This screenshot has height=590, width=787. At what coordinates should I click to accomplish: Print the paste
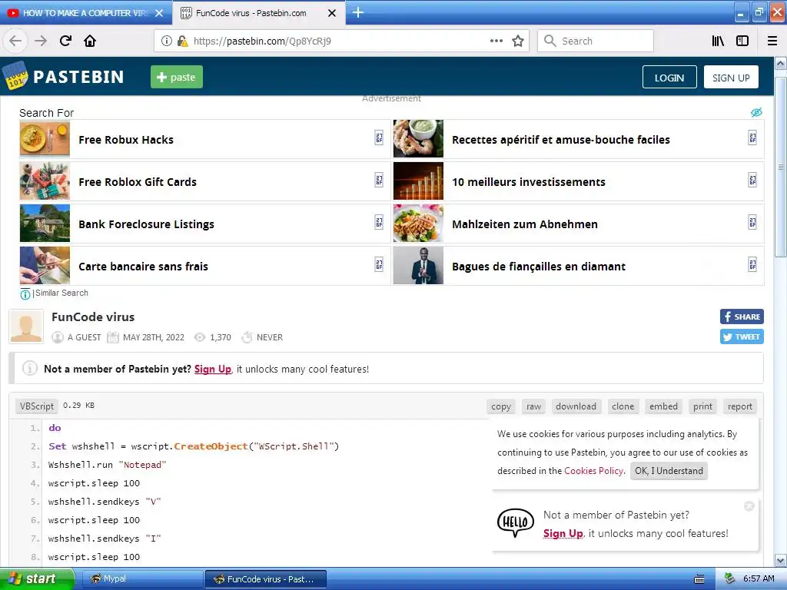point(702,406)
